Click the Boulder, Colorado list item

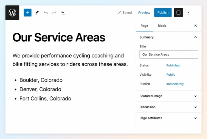click(41, 80)
